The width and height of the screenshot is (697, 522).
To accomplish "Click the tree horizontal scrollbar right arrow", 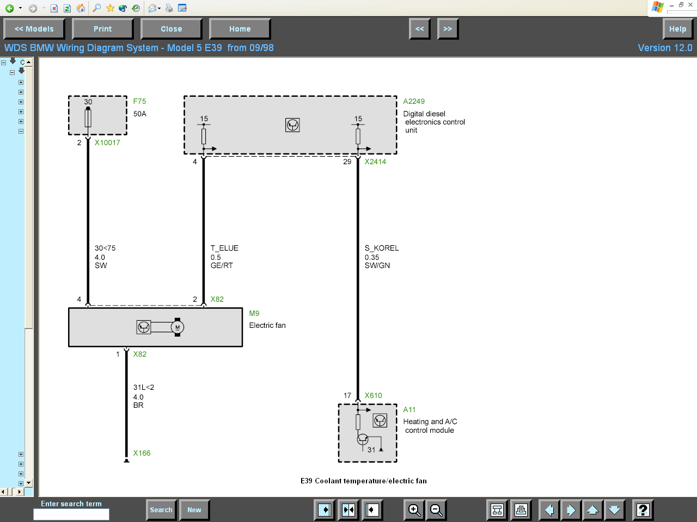I will click(x=20, y=492).
